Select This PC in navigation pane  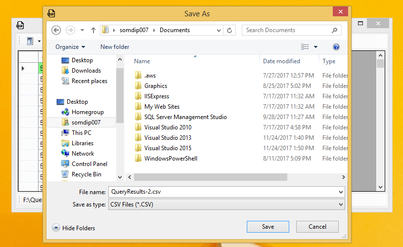pos(76,133)
